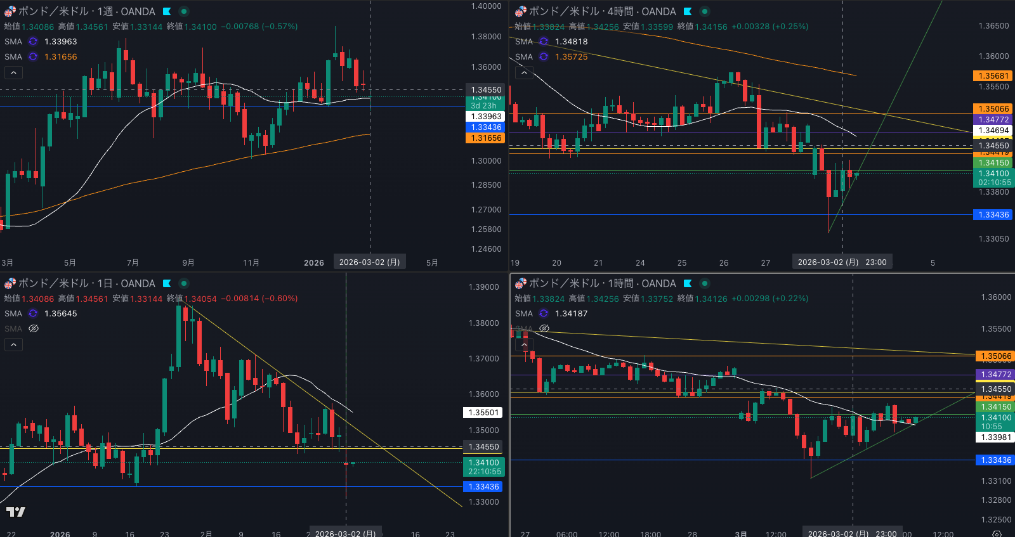Click SMA refresh icon on 1-hour chart
Screen dimensions: 1015x537
click(x=544, y=313)
